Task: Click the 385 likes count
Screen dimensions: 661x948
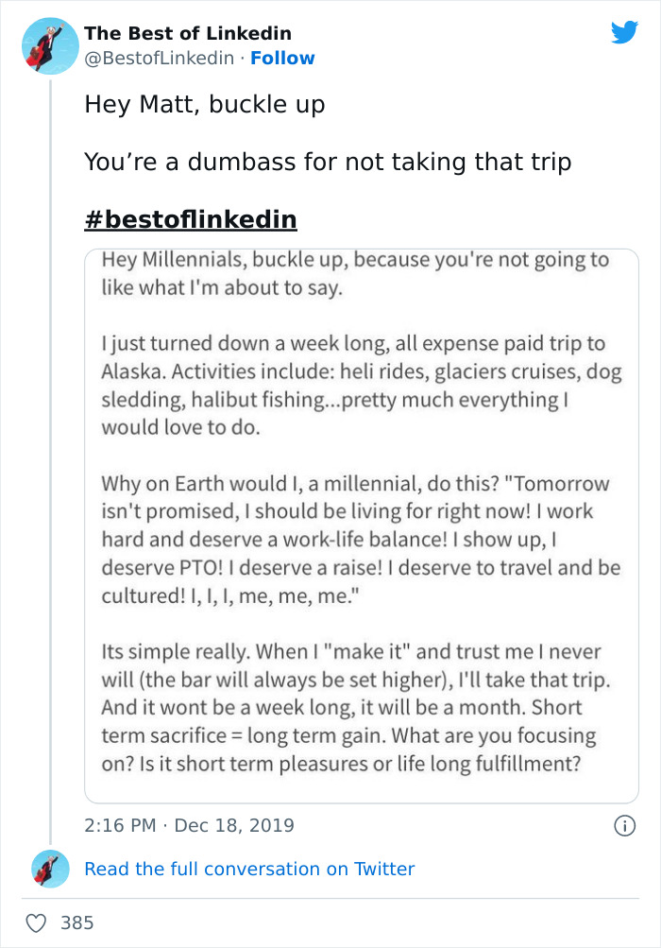Action: tap(77, 922)
